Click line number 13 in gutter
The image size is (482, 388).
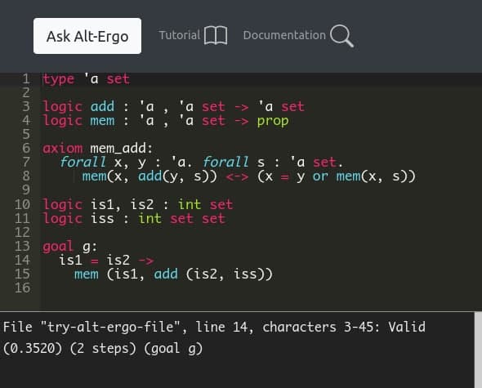pyautogui.click(x=22, y=246)
